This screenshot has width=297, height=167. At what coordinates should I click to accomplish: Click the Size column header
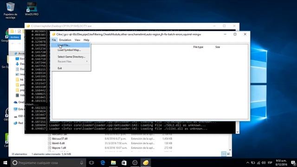coord(218,47)
